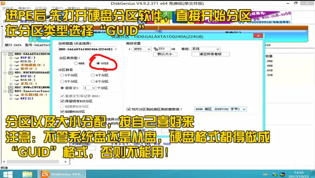Select ESP (G:) in disk tree
Viewport: 315px width, 178px height.
28,76
